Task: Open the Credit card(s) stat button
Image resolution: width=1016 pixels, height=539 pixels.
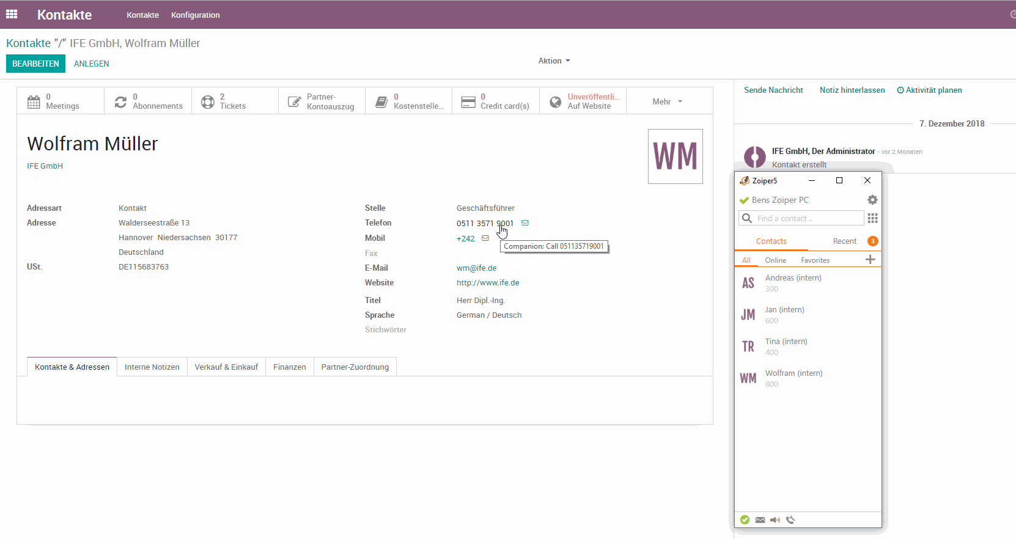Action: click(496, 101)
